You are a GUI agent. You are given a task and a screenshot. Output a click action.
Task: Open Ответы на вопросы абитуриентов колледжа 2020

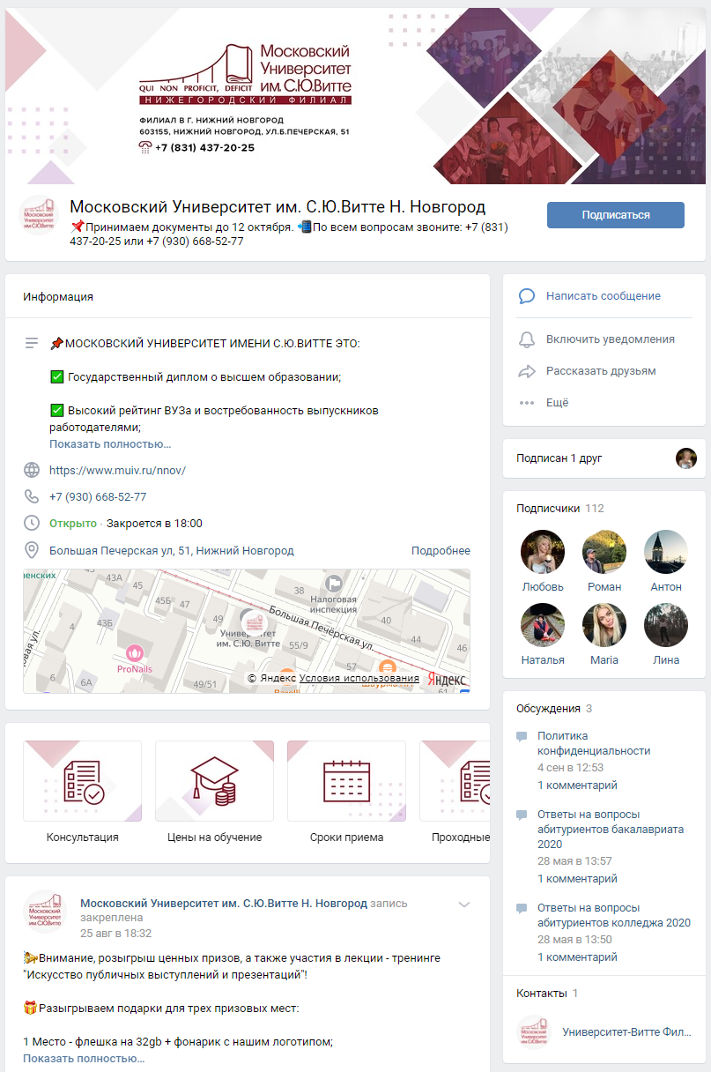tap(614, 915)
